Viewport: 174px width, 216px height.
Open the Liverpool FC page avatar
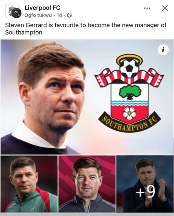[13, 11]
